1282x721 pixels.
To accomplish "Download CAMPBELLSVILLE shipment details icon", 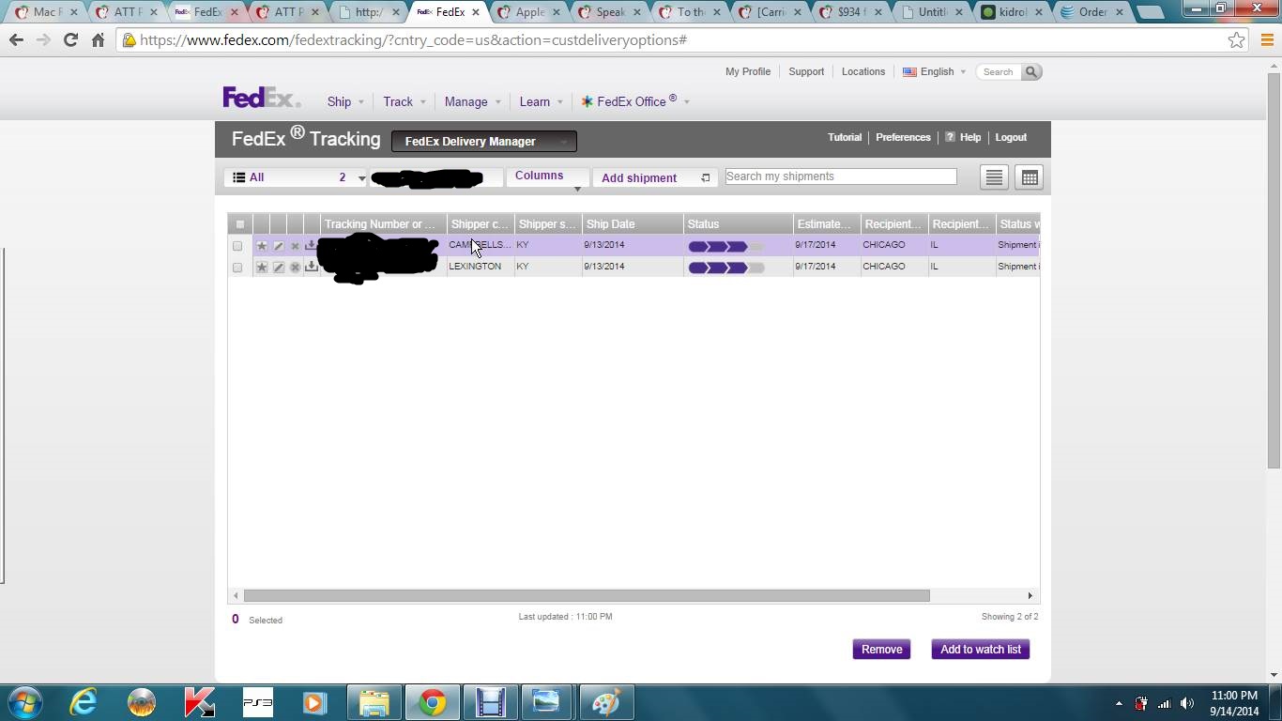I will [x=311, y=245].
